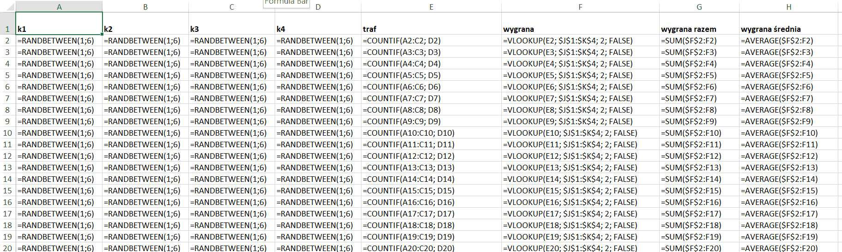The image size is (842, 252).
Task: Select row 17 via row header
Action: pyautogui.click(x=7, y=214)
